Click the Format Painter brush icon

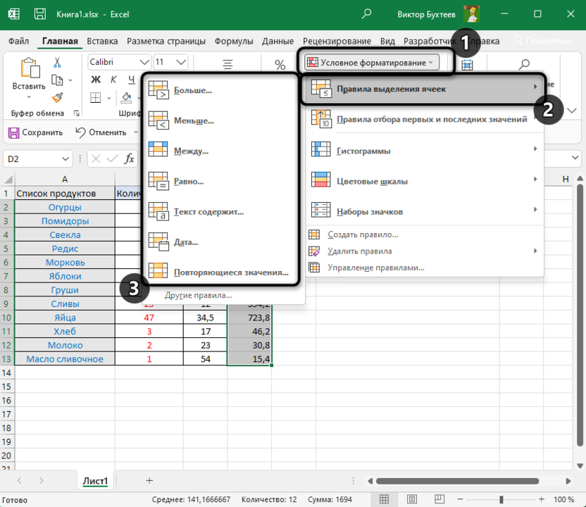[57, 97]
